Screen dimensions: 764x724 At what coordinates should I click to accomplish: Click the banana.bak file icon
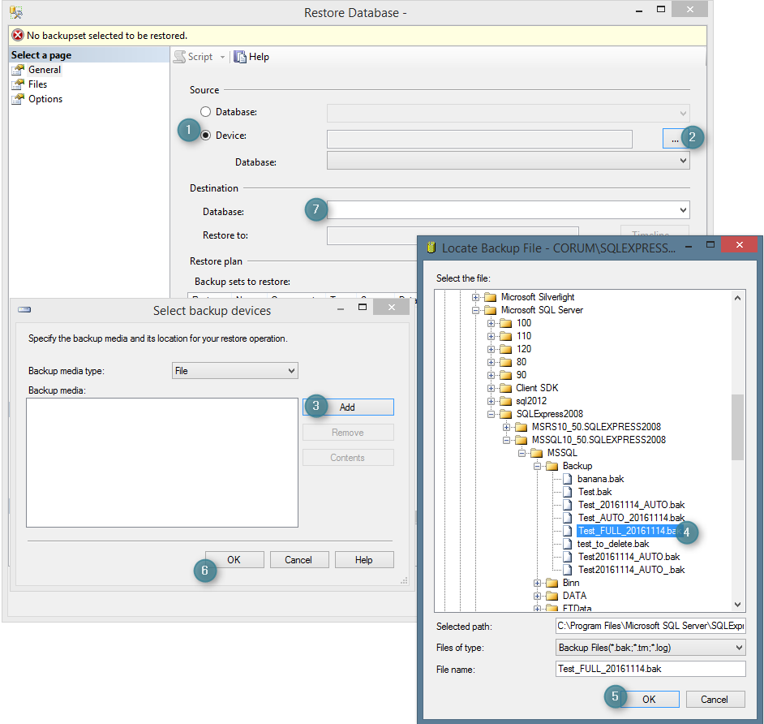(x=568, y=479)
